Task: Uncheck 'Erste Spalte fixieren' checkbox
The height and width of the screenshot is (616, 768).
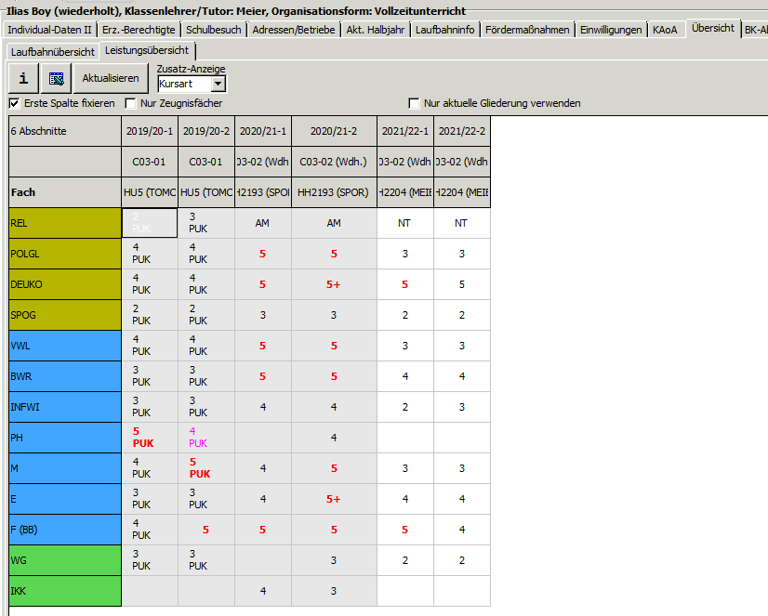Action: [x=14, y=103]
